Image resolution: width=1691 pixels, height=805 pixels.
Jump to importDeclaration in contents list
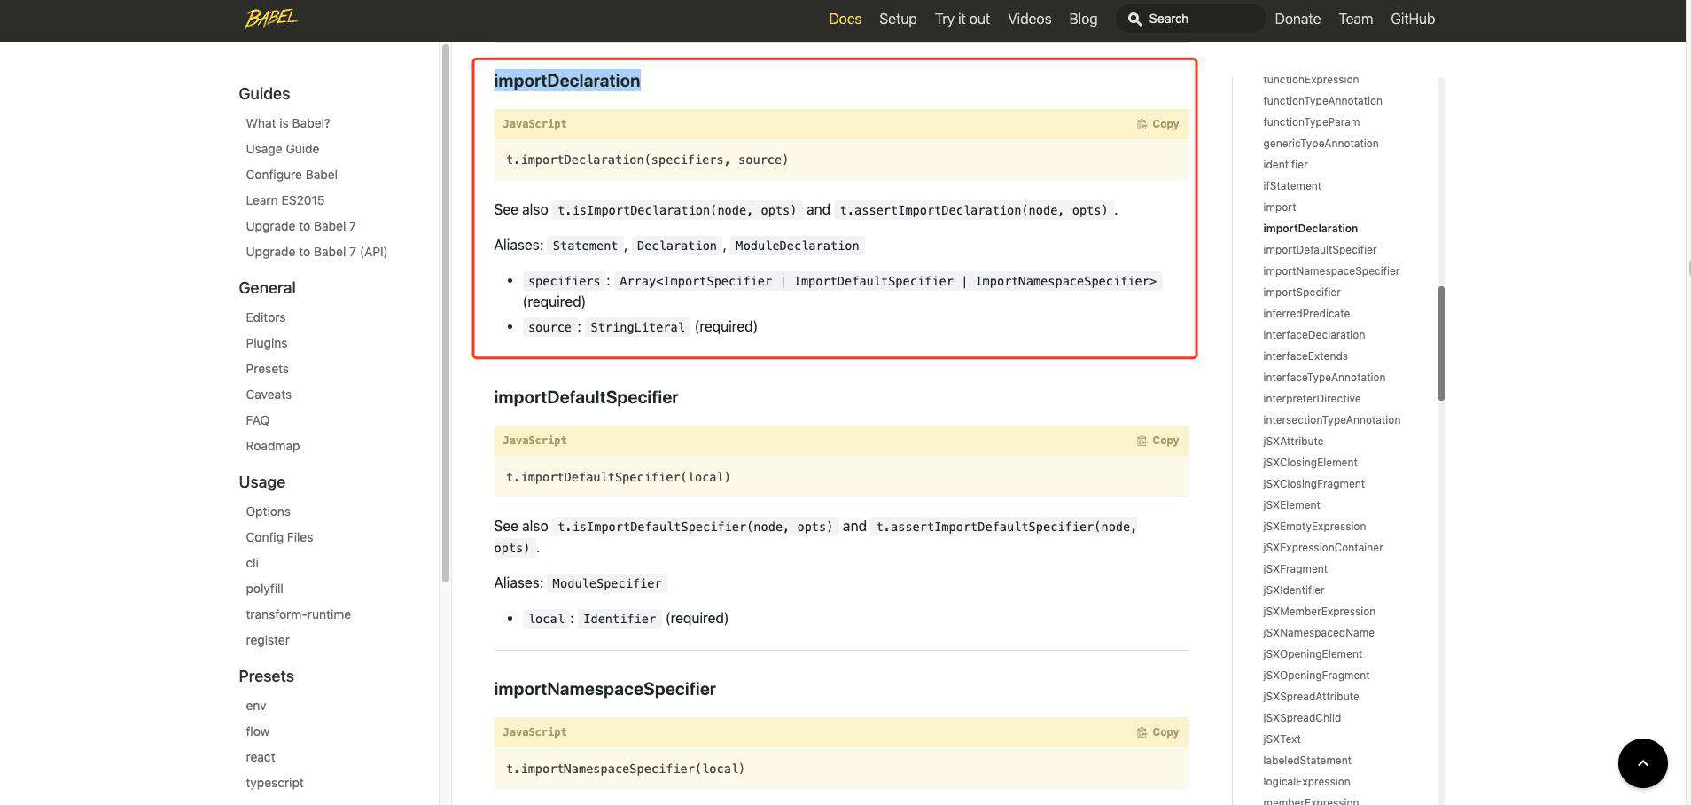[1310, 229]
